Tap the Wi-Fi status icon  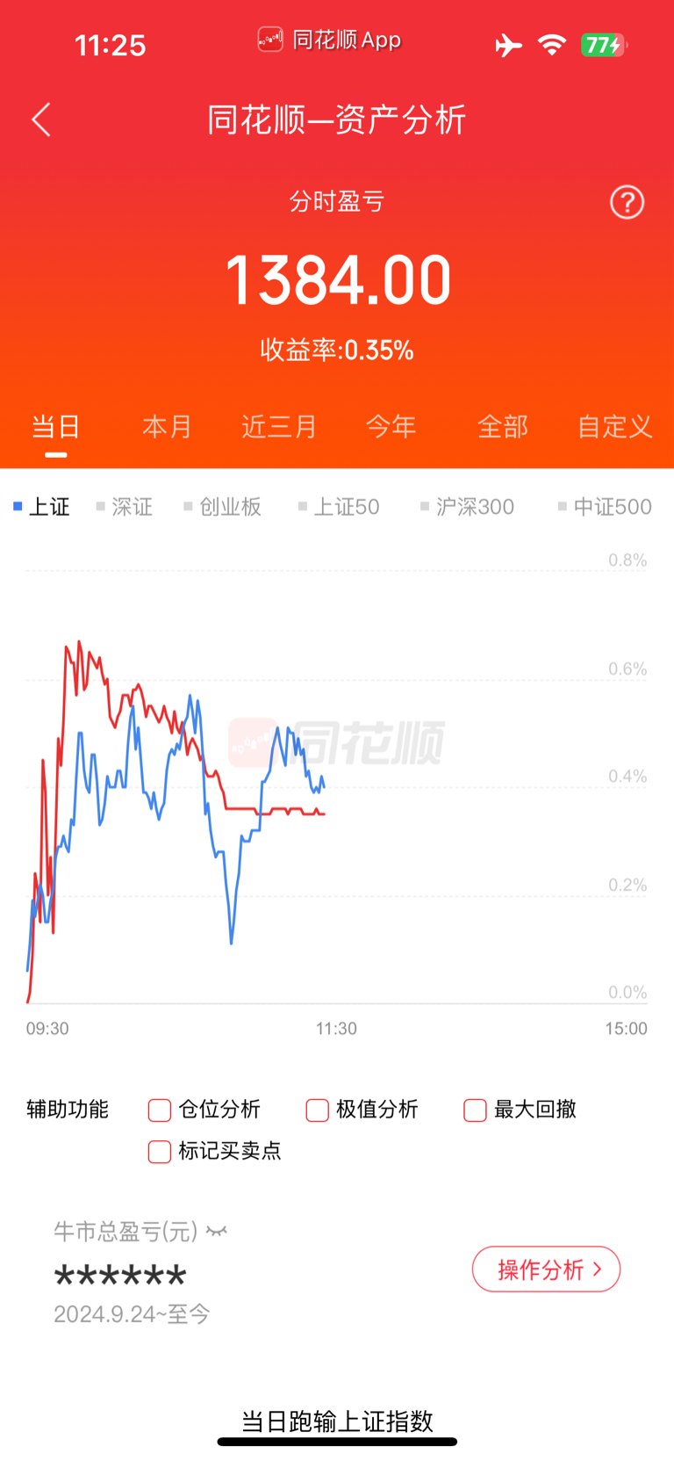552,45
